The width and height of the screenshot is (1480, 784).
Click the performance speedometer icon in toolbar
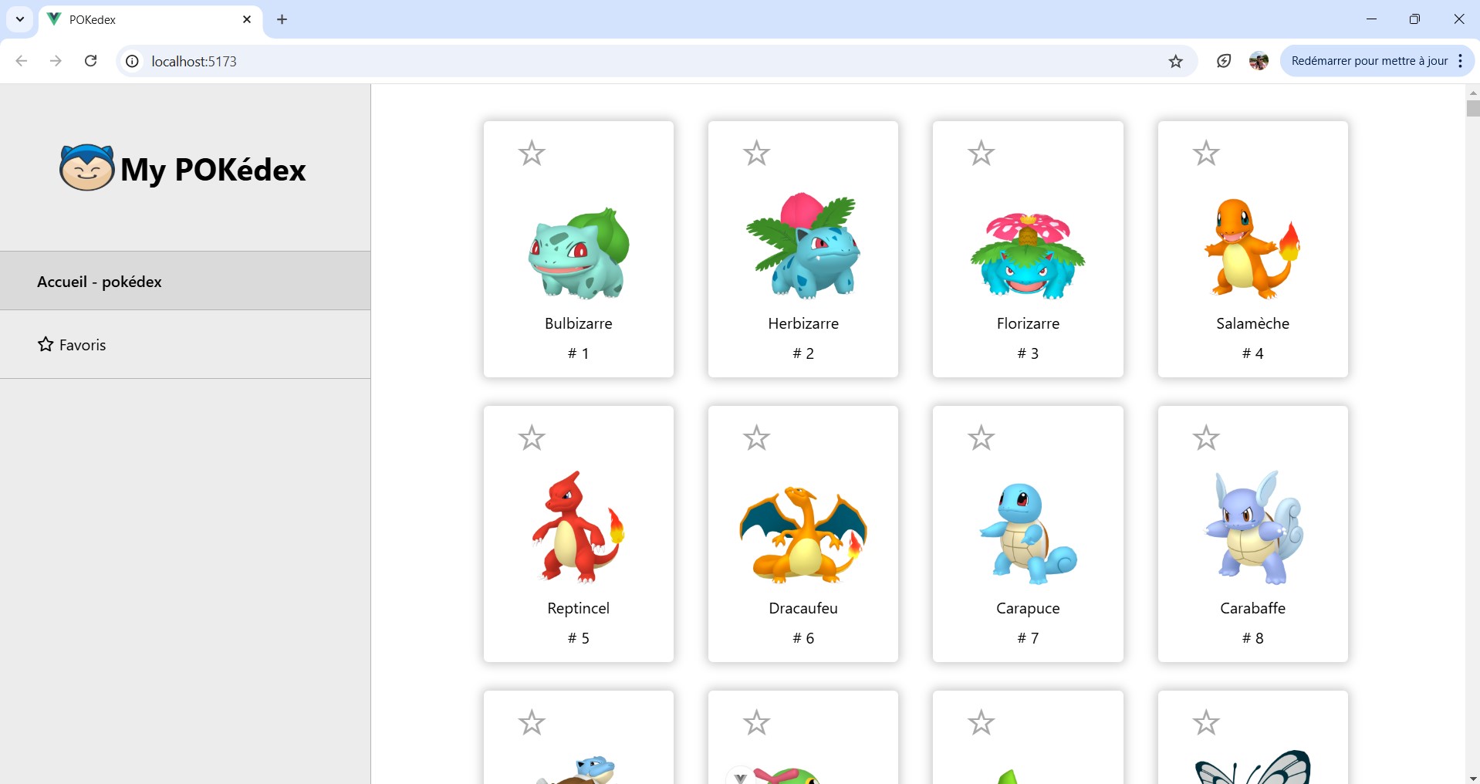point(1224,61)
